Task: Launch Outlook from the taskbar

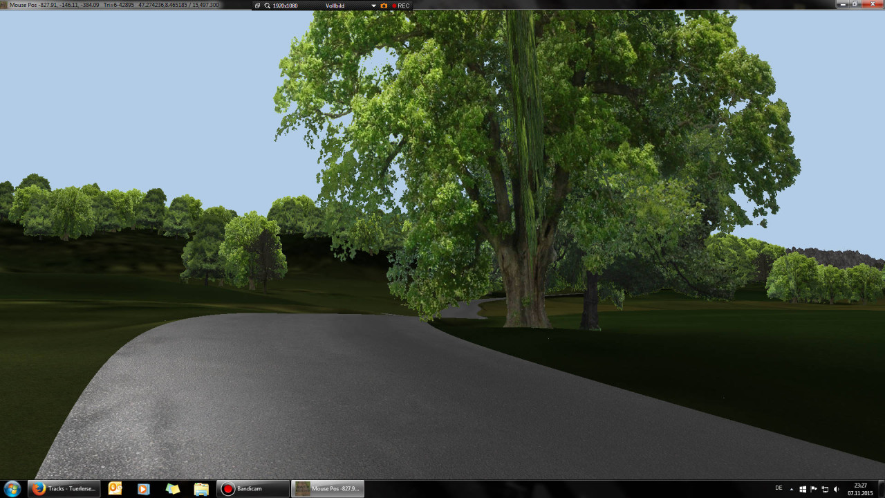Action: point(115,488)
